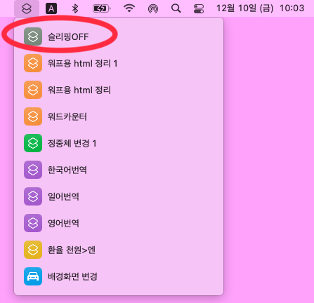This screenshot has width=314, height=303.
Task: Click the gray icon beside 슬리핑OFF
Action: pos(33,36)
